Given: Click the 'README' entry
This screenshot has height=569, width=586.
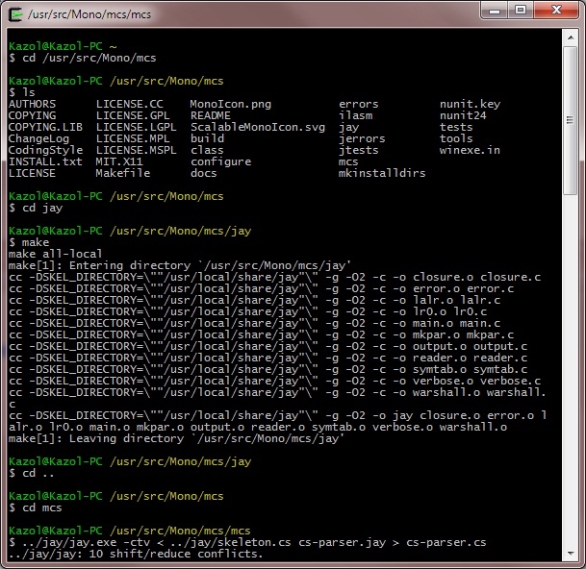Looking at the screenshot, I should point(211,115).
